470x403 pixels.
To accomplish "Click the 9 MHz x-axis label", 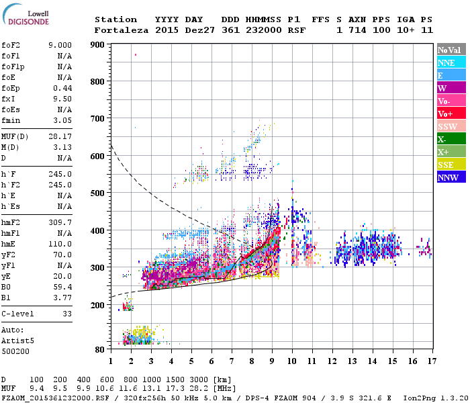I will (272, 361).
